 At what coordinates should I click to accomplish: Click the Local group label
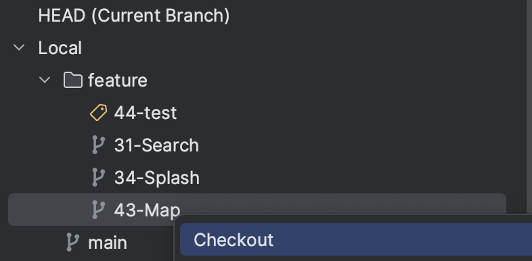coord(60,48)
